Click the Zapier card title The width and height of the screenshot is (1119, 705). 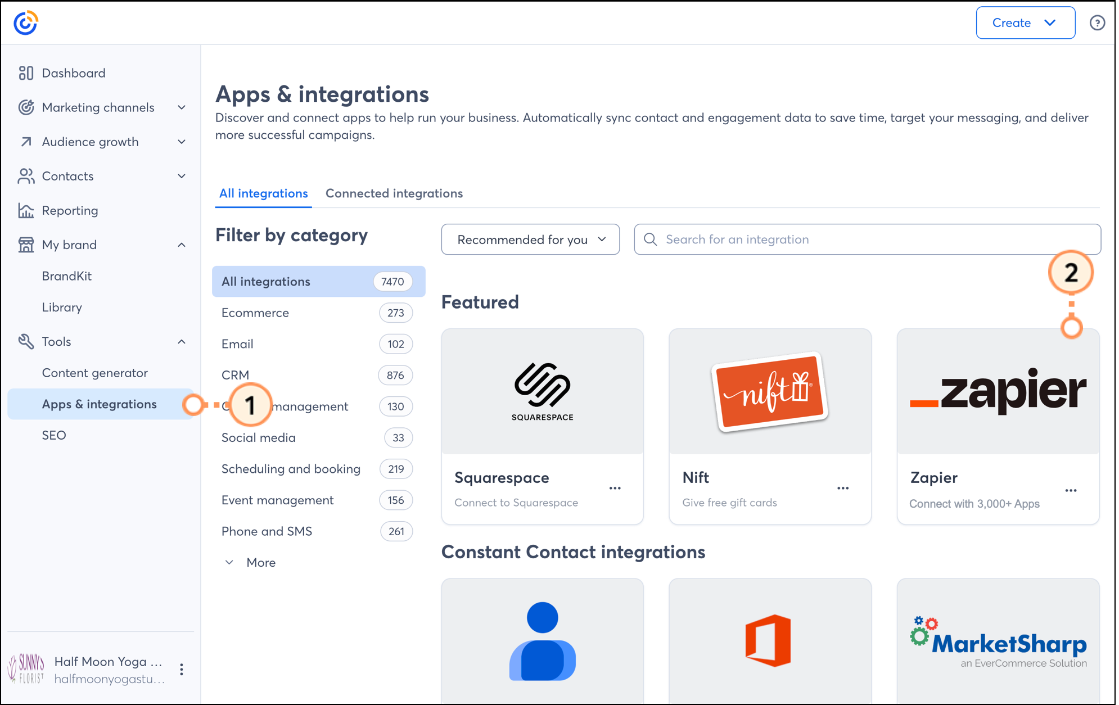[933, 477]
